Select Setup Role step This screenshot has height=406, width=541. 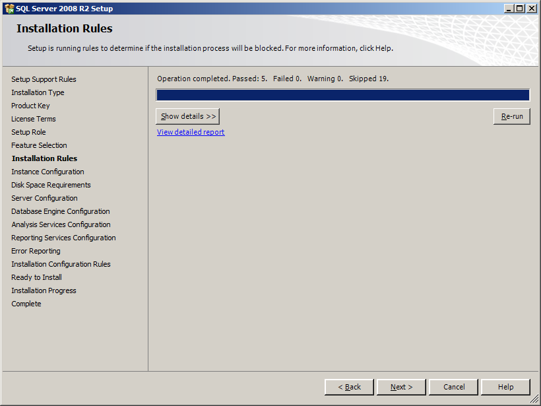(28, 132)
